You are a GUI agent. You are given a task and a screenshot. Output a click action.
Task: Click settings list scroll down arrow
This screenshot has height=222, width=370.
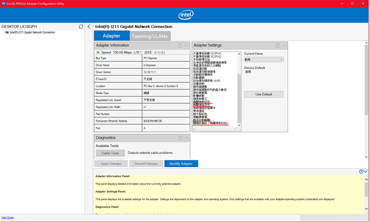(x=239, y=125)
